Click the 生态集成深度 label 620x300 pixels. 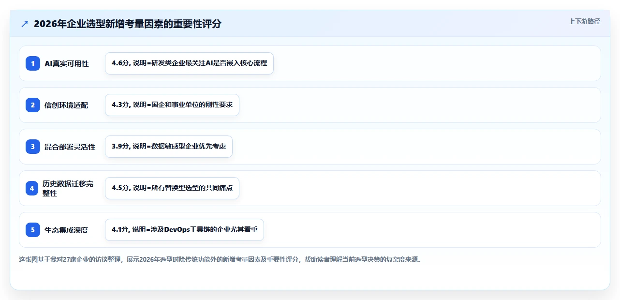pyautogui.click(x=66, y=230)
